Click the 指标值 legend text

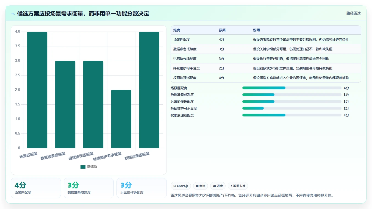point(92,167)
